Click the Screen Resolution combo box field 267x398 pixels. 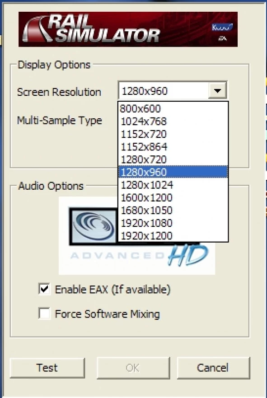pos(172,91)
